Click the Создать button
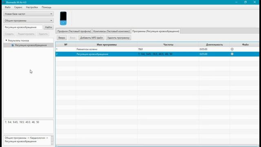The width and height of the screenshot is (261, 147). pyautogui.click(x=9, y=34)
